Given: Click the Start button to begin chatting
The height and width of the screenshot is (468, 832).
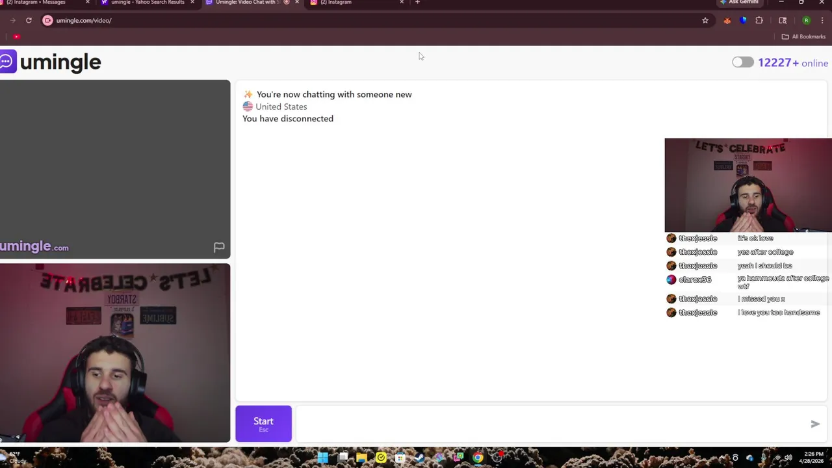Looking at the screenshot, I should pos(263,424).
